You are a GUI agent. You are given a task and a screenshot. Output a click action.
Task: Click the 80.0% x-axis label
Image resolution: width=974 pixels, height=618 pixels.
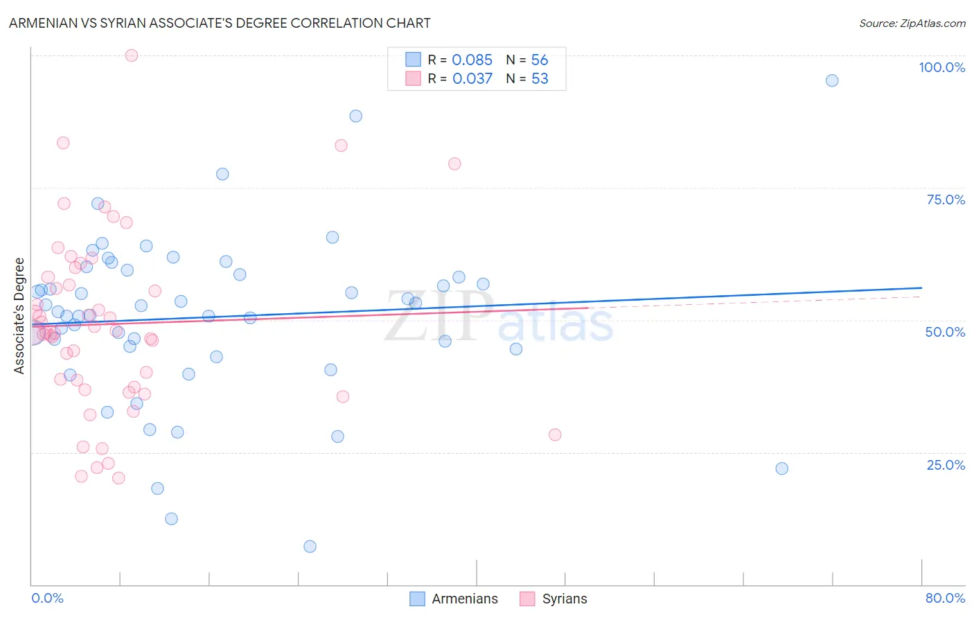click(x=945, y=598)
